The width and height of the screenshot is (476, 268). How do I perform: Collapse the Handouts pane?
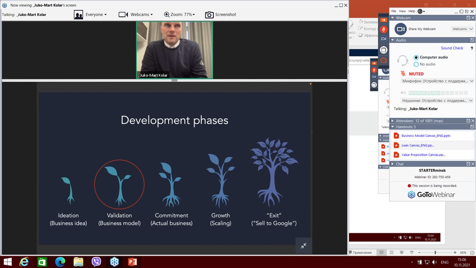(x=393, y=127)
